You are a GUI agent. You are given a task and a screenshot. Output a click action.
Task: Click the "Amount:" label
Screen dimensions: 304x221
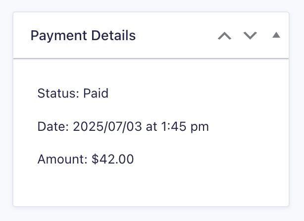(62, 160)
